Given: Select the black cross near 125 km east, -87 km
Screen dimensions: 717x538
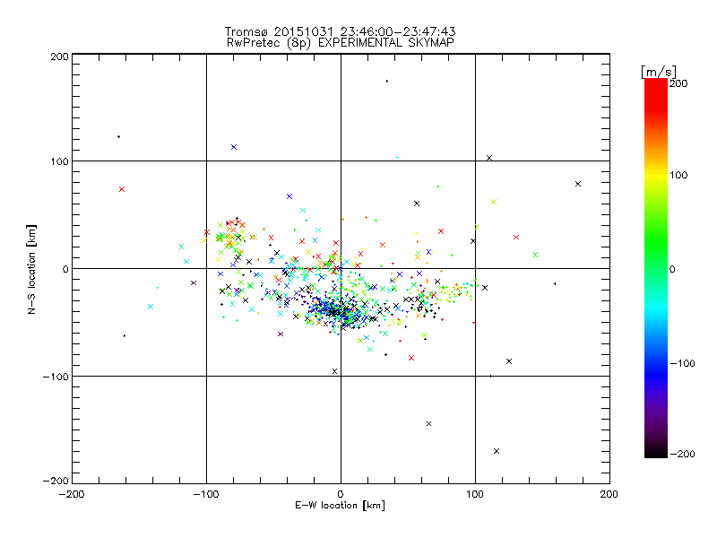Looking at the screenshot, I should point(509,361).
